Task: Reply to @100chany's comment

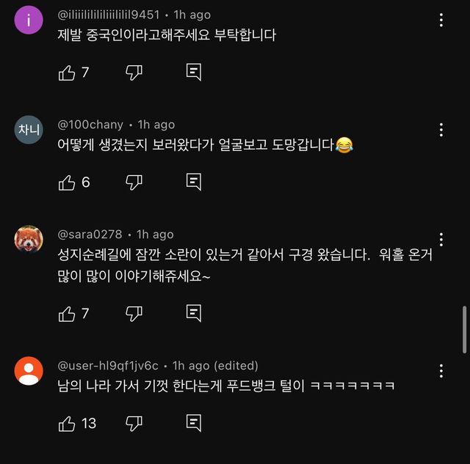Action: [194, 182]
